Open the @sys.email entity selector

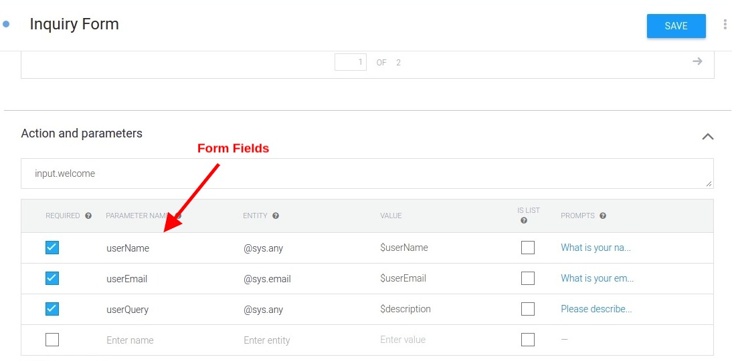[267, 279]
